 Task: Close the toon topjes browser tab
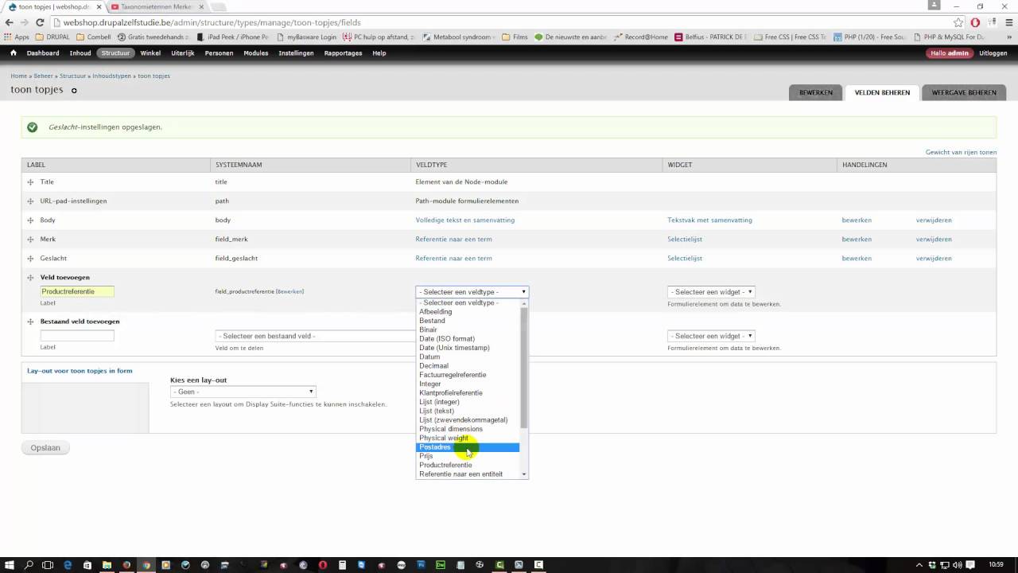tap(99, 6)
